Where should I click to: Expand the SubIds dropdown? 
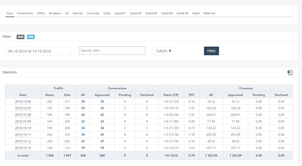pyautogui.click(x=164, y=51)
